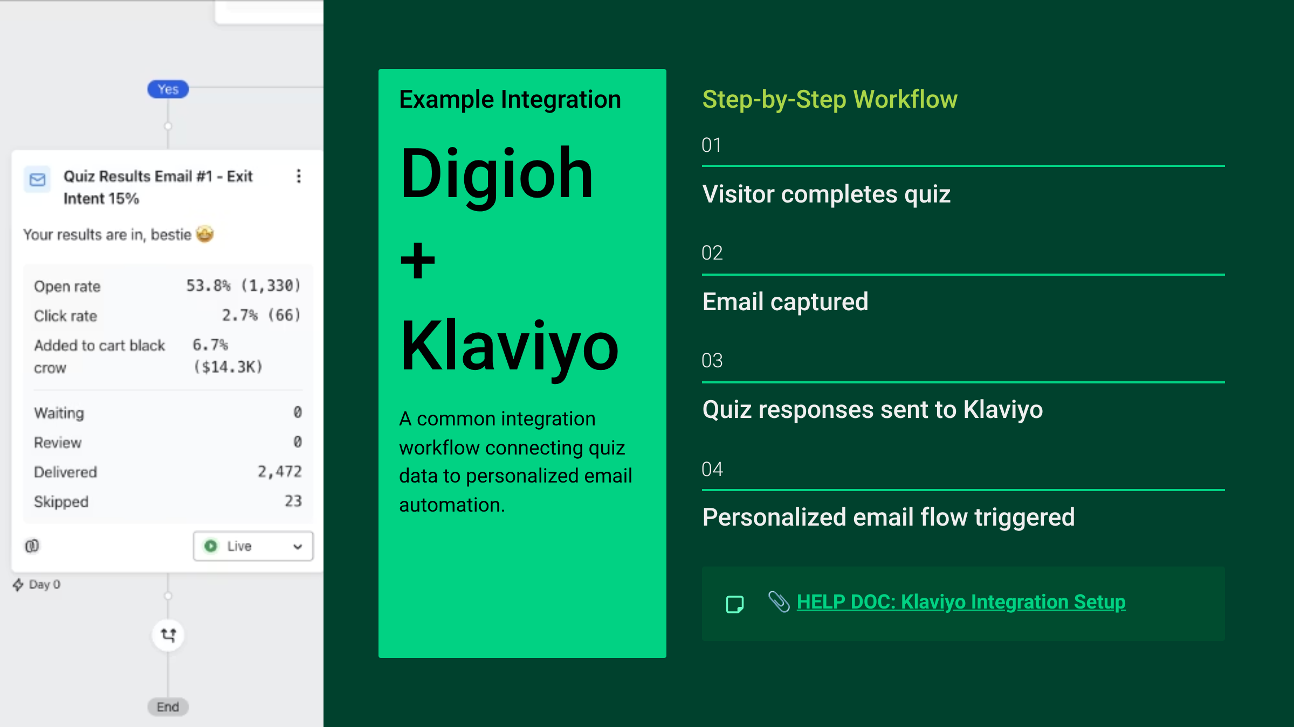
Task: Click the green play icon in the Live status box
Action: click(x=211, y=546)
